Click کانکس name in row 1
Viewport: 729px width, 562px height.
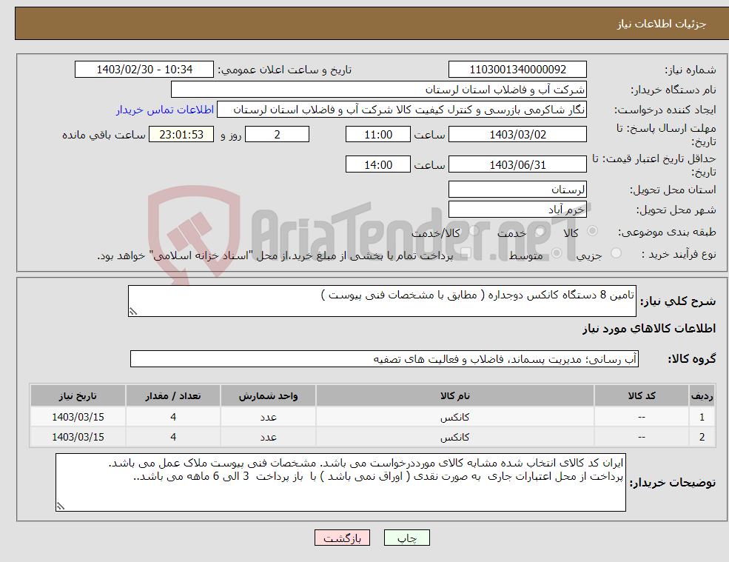coord(455,418)
